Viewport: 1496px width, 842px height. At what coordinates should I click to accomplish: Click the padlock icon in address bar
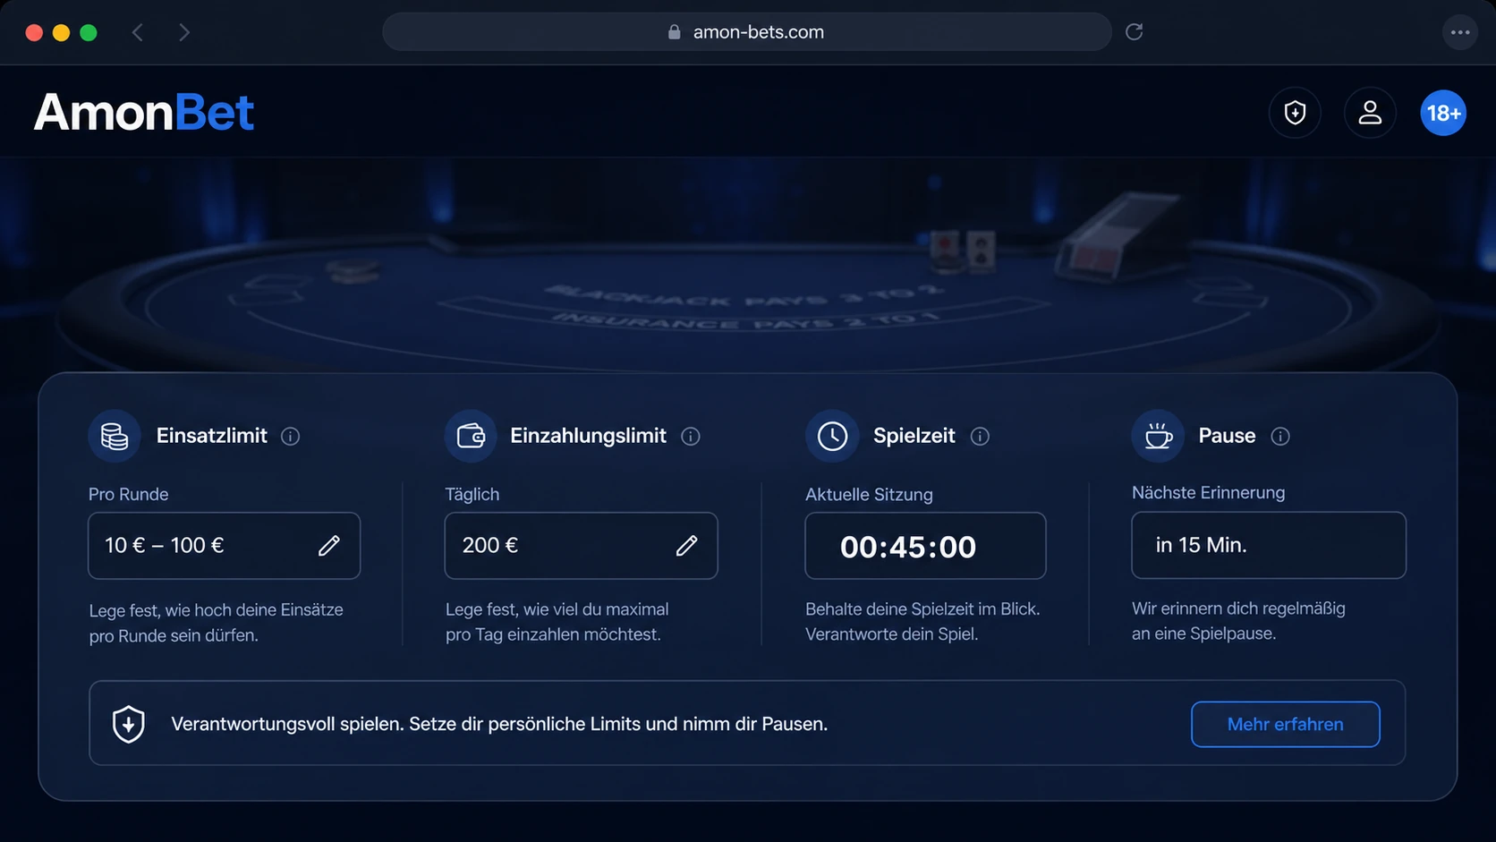[x=675, y=32]
